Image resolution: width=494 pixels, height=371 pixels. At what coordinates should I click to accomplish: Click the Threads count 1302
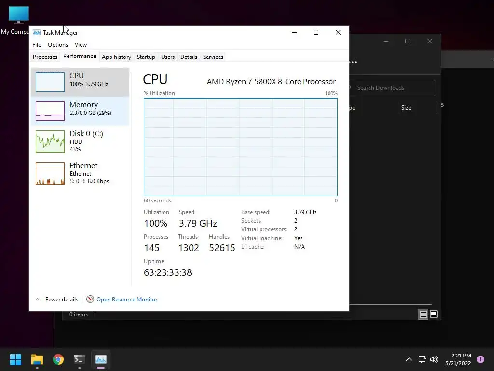[189, 248]
